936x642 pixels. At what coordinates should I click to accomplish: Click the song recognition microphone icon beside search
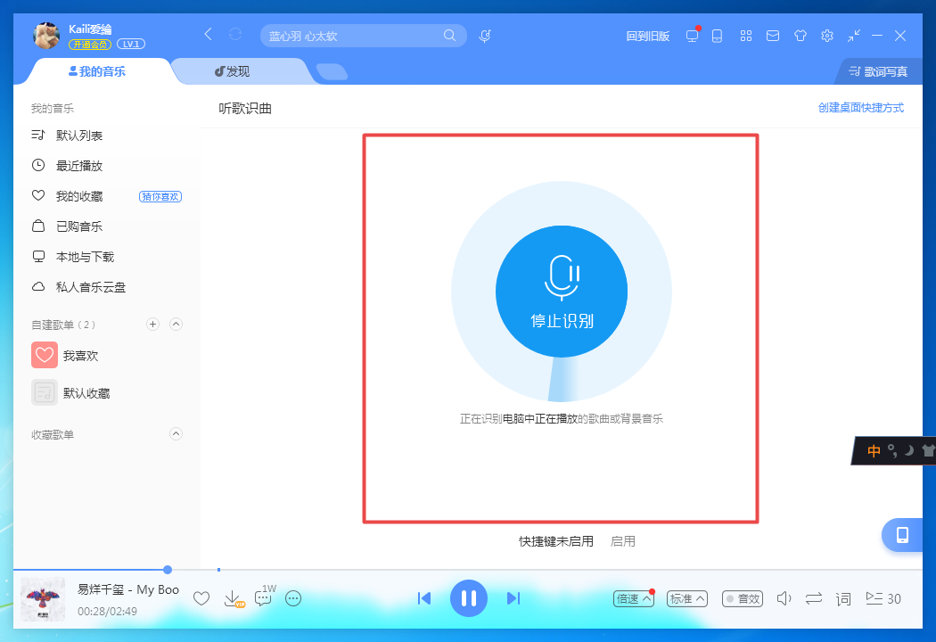486,36
